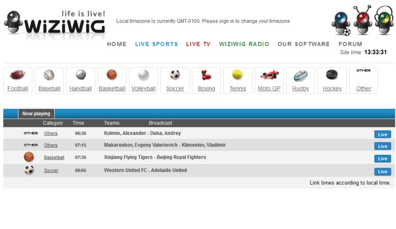Open the LIVE SPORTS menu item

pyautogui.click(x=156, y=44)
